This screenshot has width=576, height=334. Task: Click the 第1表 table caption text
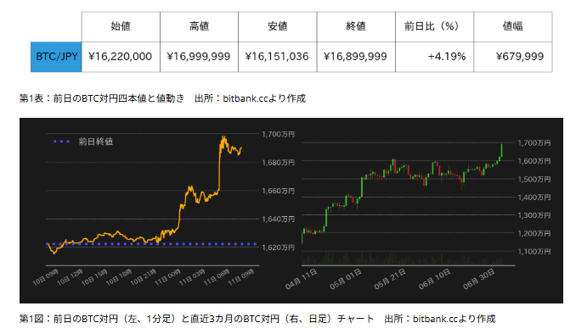coord(162,98)
